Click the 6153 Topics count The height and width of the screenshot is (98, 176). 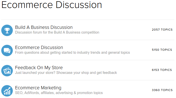(162, 70)
